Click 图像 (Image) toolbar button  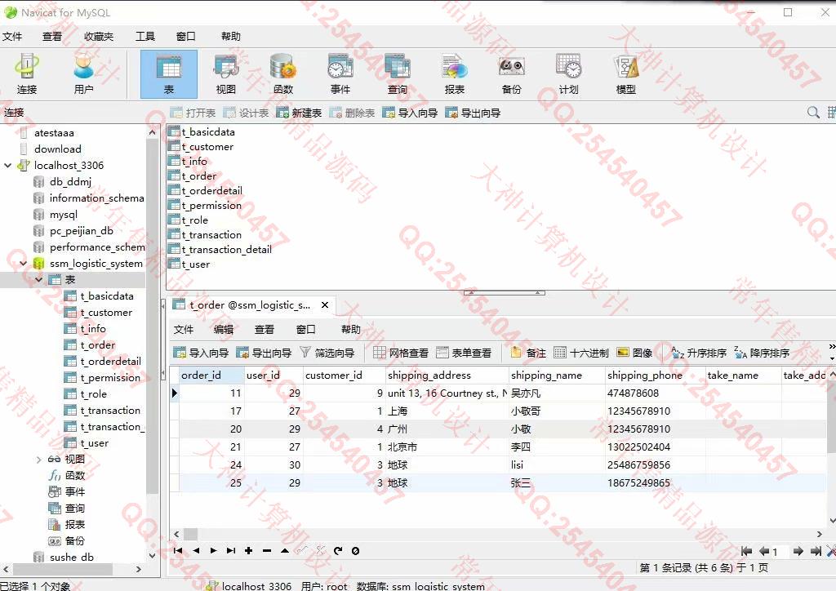[634, 353]
